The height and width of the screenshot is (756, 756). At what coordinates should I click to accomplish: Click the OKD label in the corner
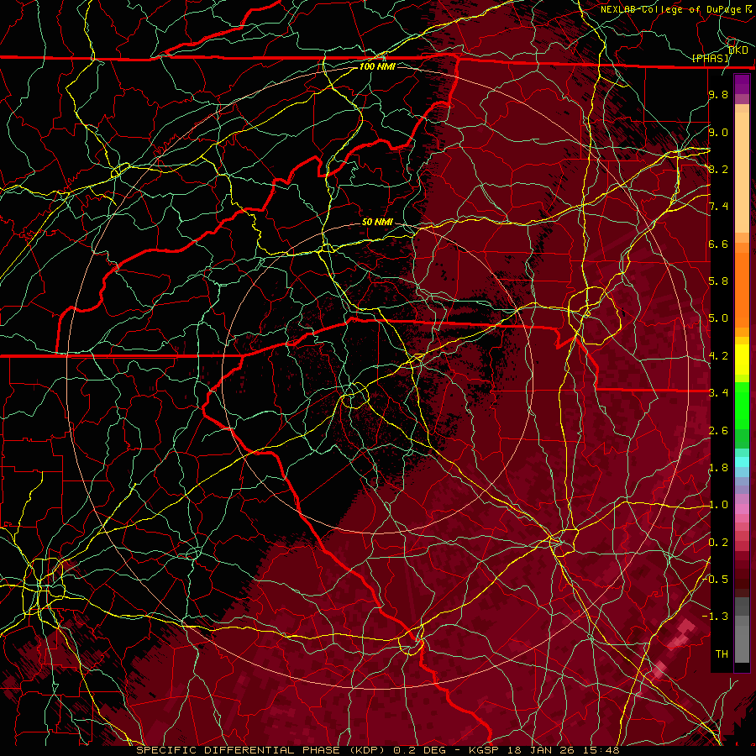[738, 50]
